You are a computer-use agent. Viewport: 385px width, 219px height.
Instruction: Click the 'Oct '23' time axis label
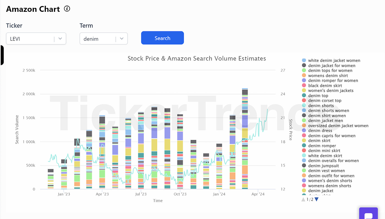click(x=180, y=194)
